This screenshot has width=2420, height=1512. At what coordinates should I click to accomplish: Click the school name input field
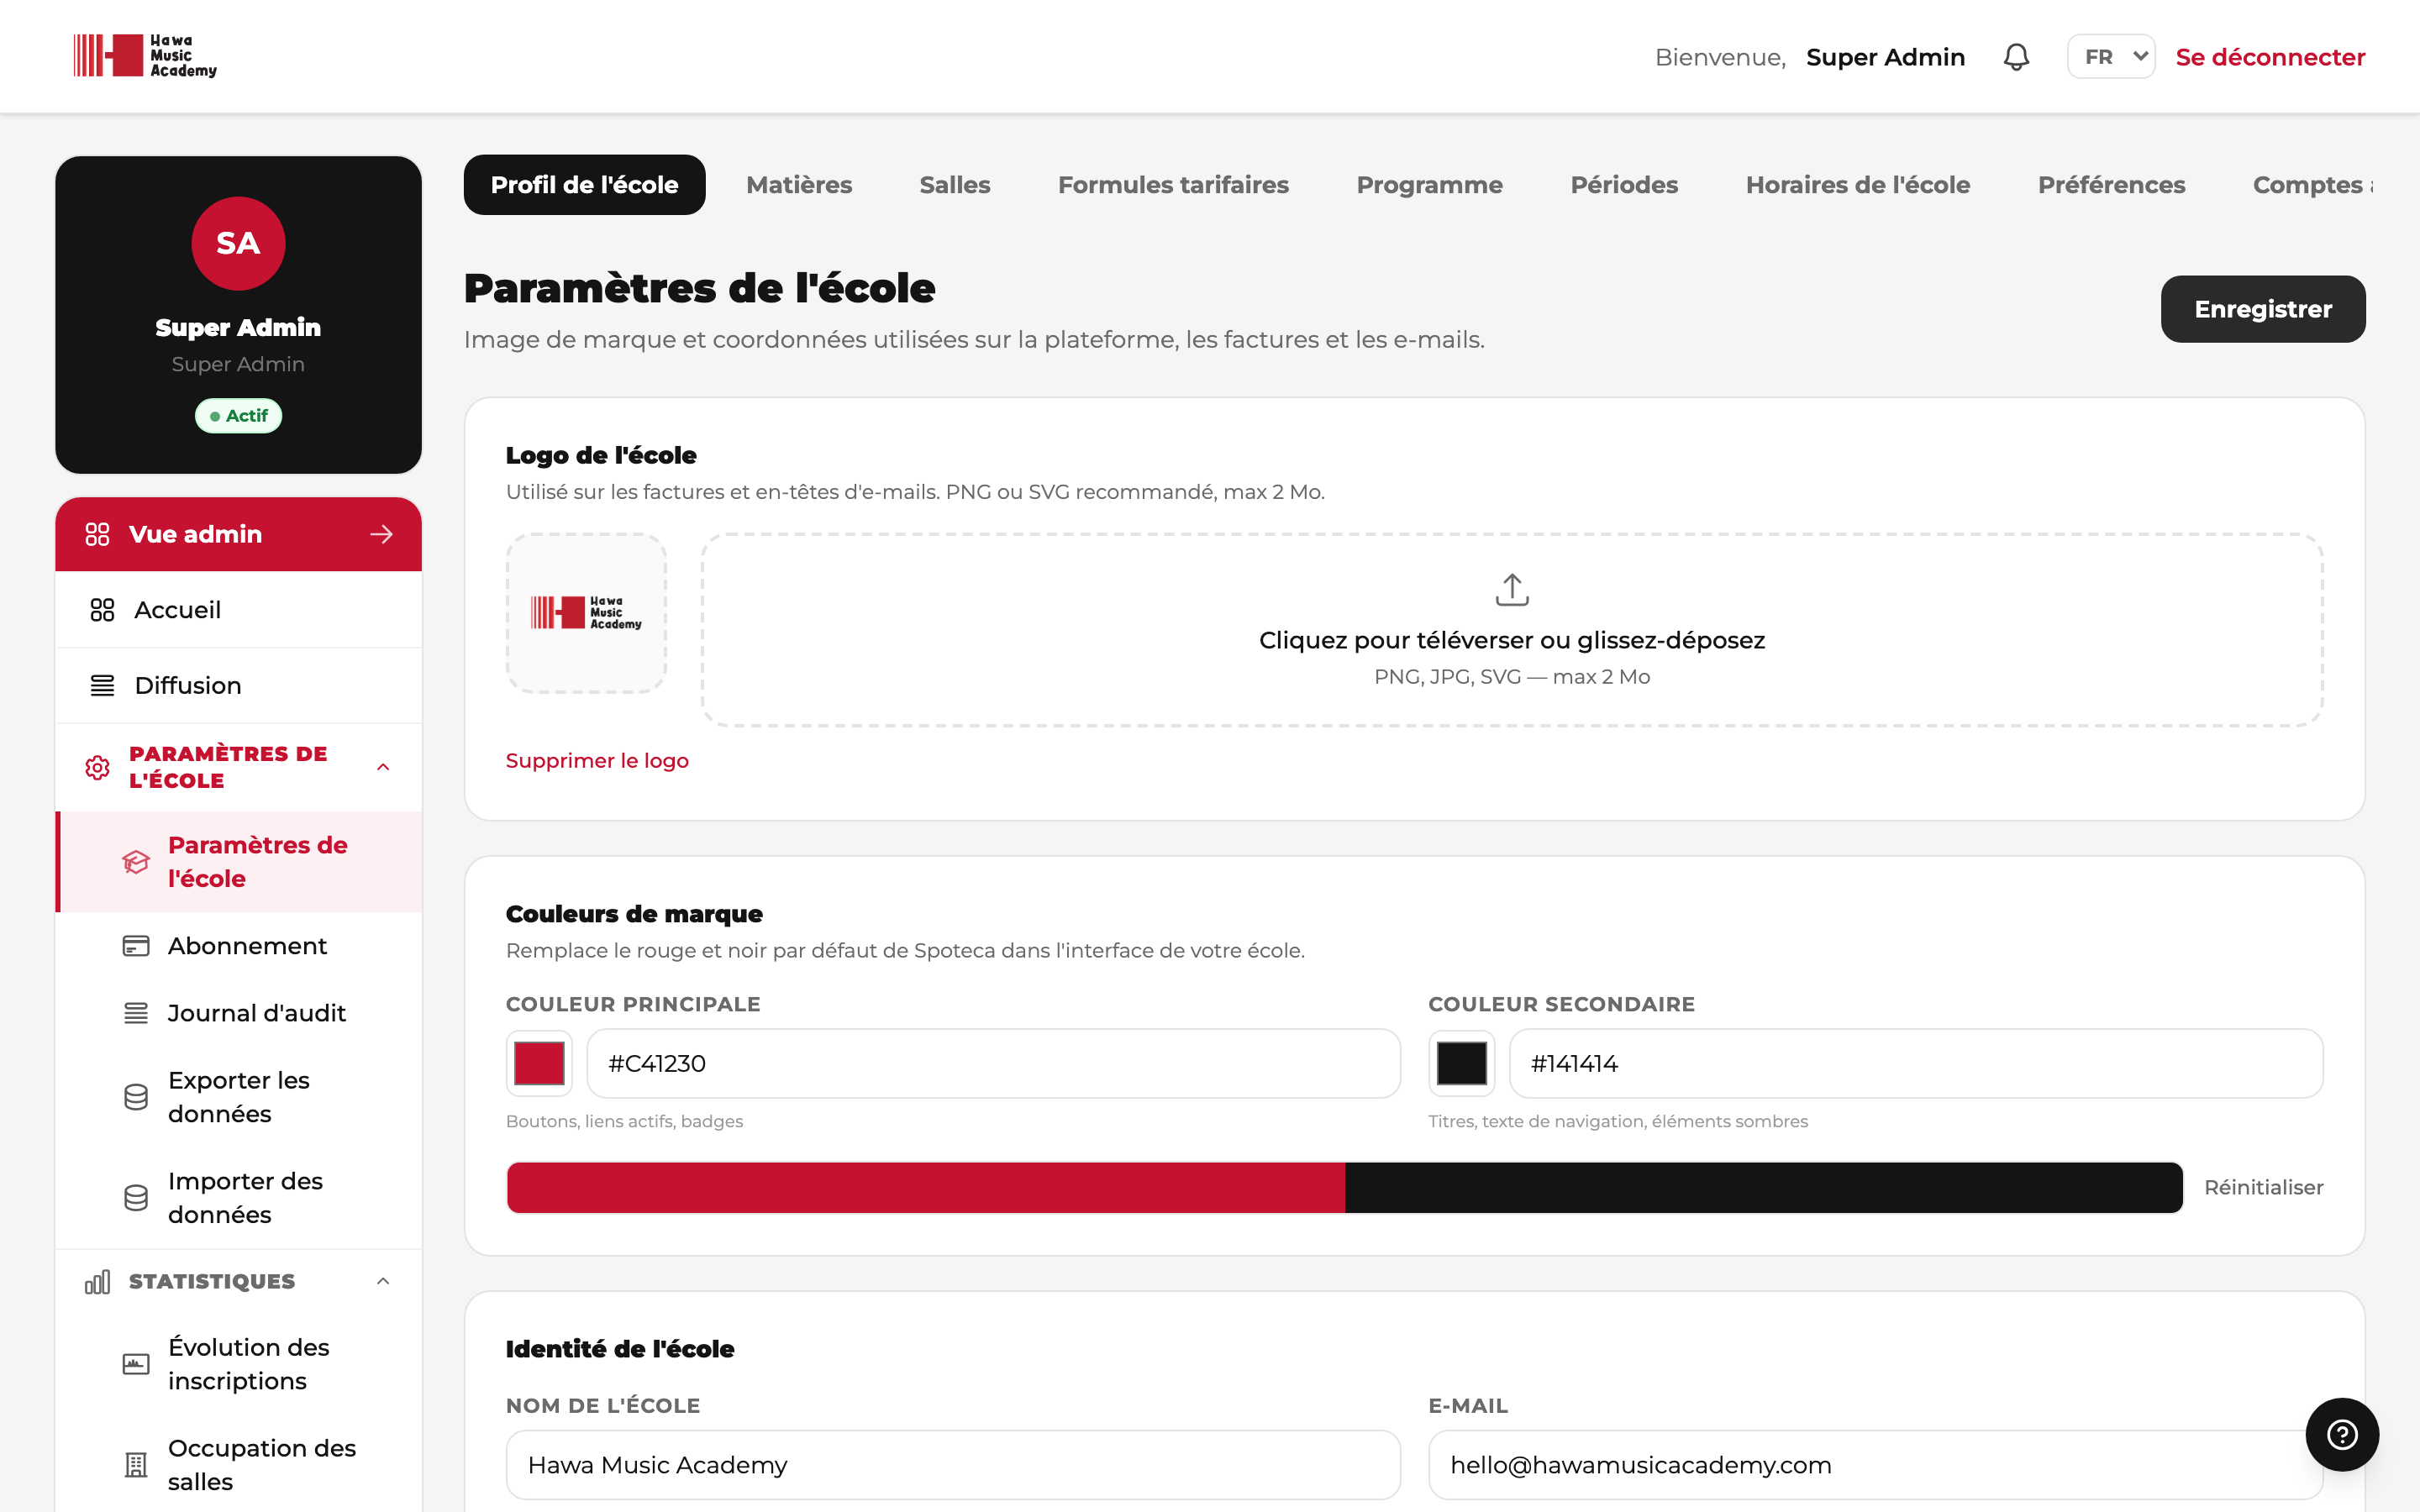click(953, 1465)
